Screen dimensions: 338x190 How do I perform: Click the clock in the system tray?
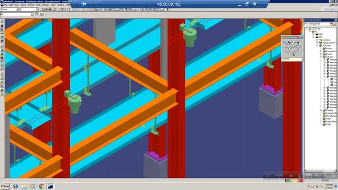[x=329, y=186]
